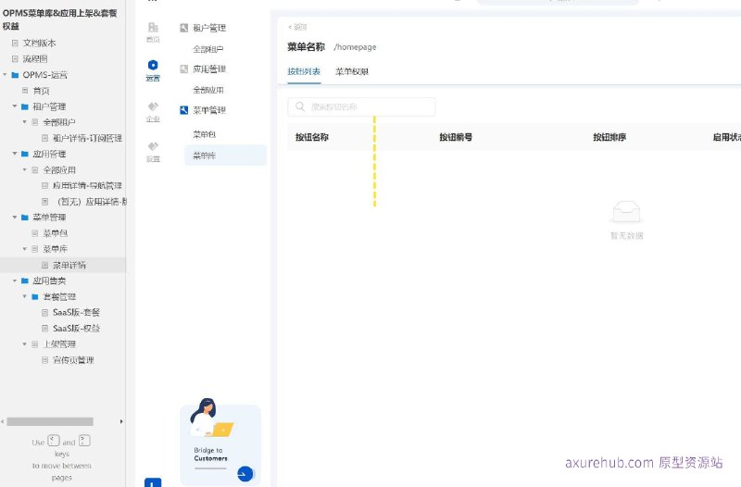Click the blue 菜单管理 wrench icon
The height and width of the screenshot is (487, 741).
pos(184,110)
